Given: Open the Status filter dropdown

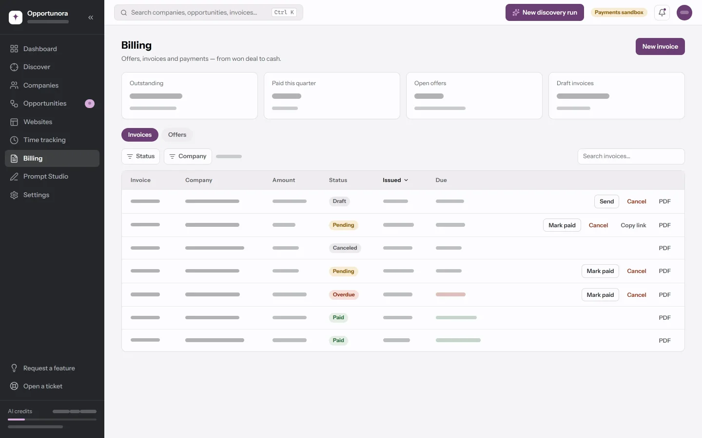Looking at the screenshot, I should point(140,156).
